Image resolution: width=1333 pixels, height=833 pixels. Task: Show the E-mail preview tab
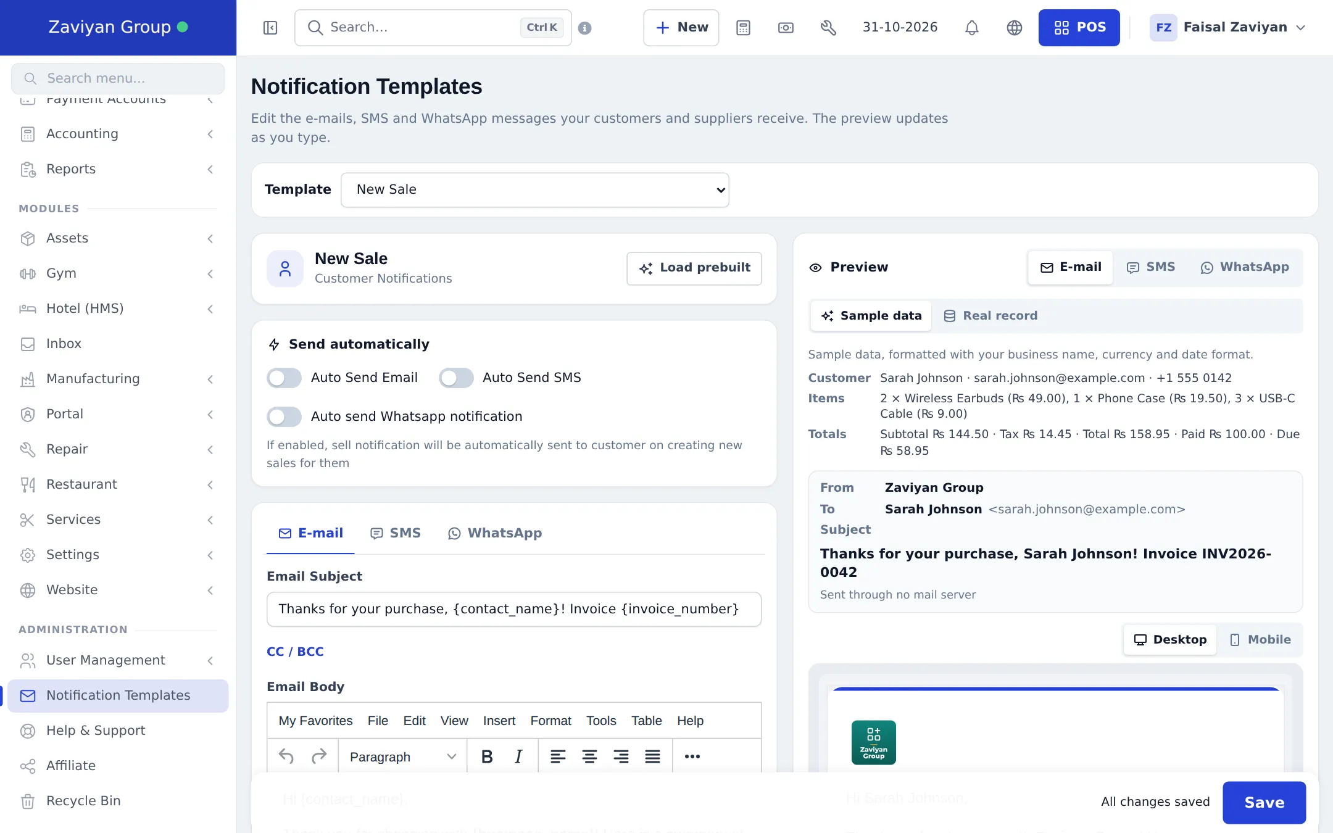pos(1071,267)
